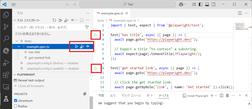Open continuous run dropdown arrow
252x109 pixels.
[x=76, y=20]
